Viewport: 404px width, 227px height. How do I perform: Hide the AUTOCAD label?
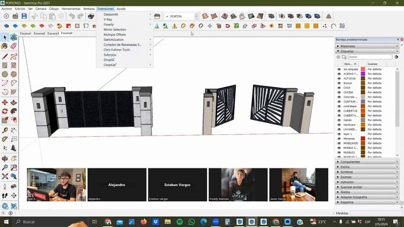(x=339, y=78)
